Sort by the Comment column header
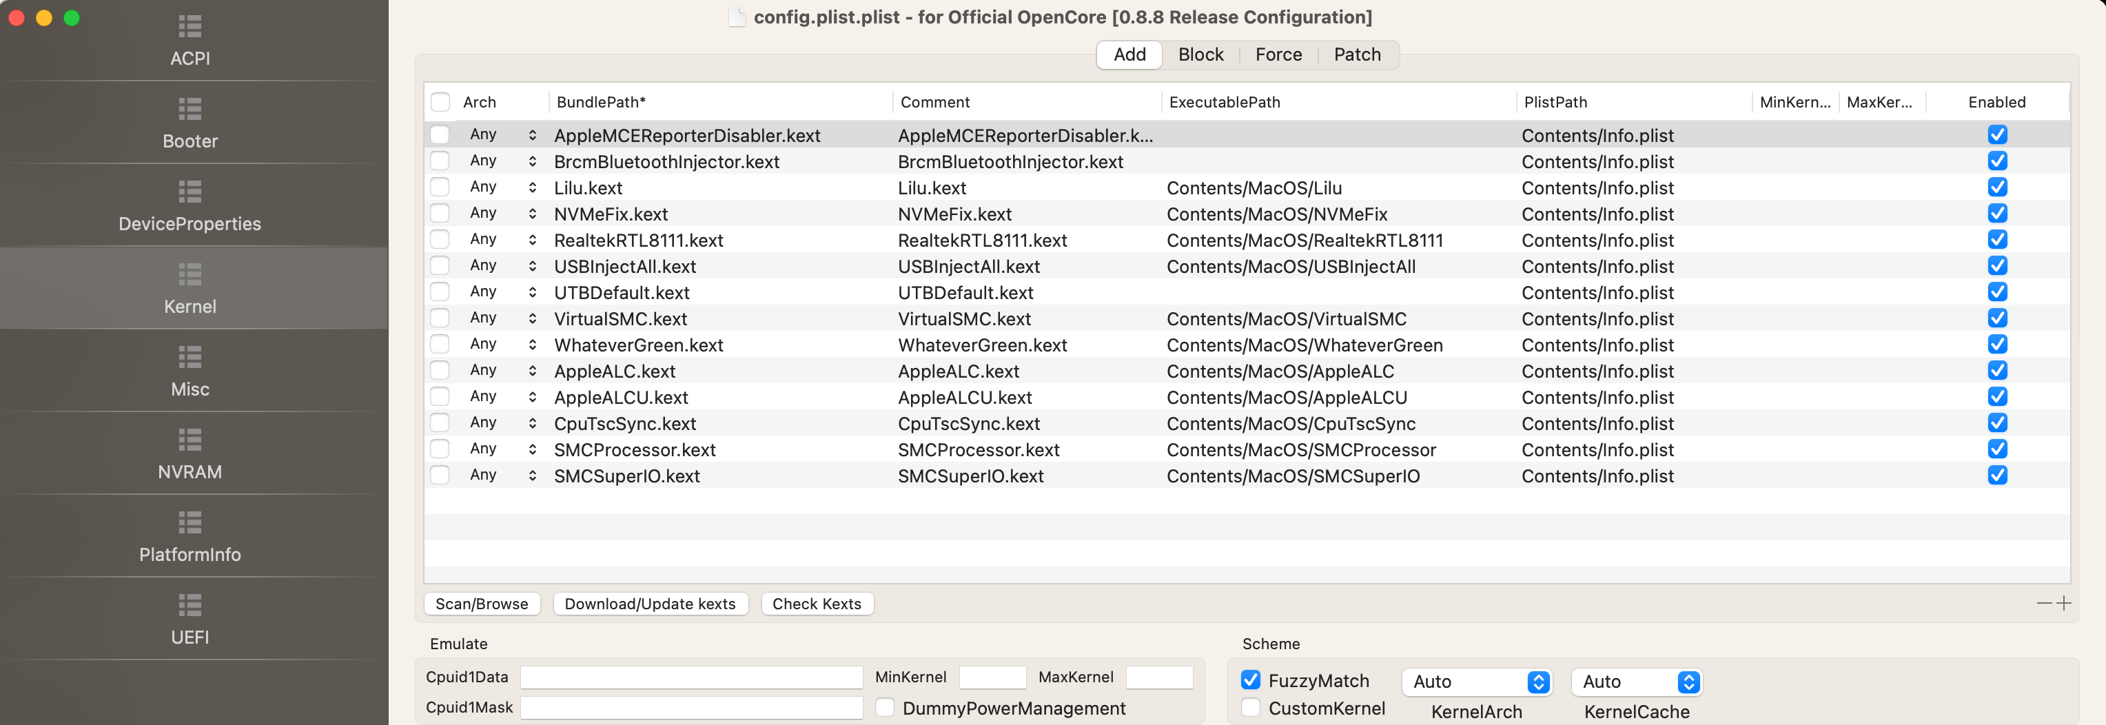Image resolution: width=2106 pixels, height=725 pixels. point(1027,102)
